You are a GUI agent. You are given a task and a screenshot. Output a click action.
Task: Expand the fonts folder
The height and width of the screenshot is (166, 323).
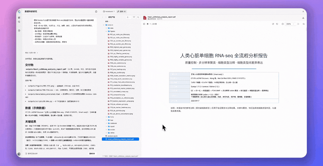(106, 117)
